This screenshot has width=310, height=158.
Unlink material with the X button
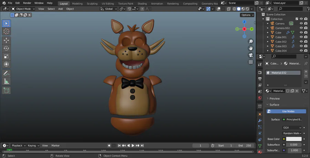click(x=297, y=91)
